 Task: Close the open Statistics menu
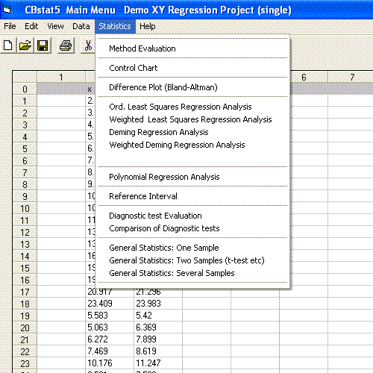click(x=115, y=26)
